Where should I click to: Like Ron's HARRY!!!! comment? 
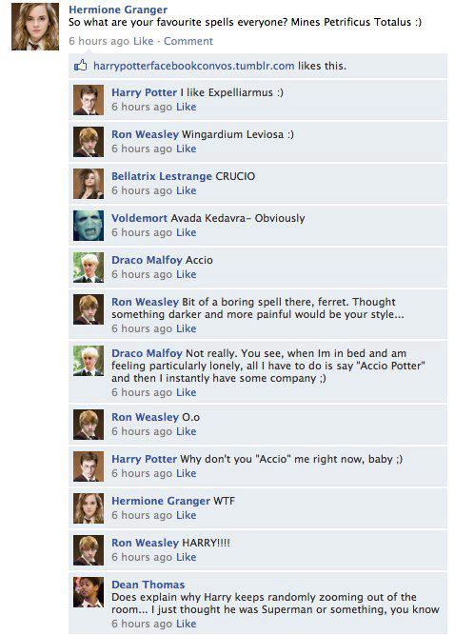click(x=187, y=557)
